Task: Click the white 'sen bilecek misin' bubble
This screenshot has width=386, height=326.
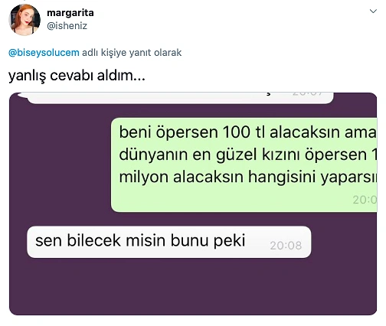Action: pyautogui.click(x=169, y=242)
